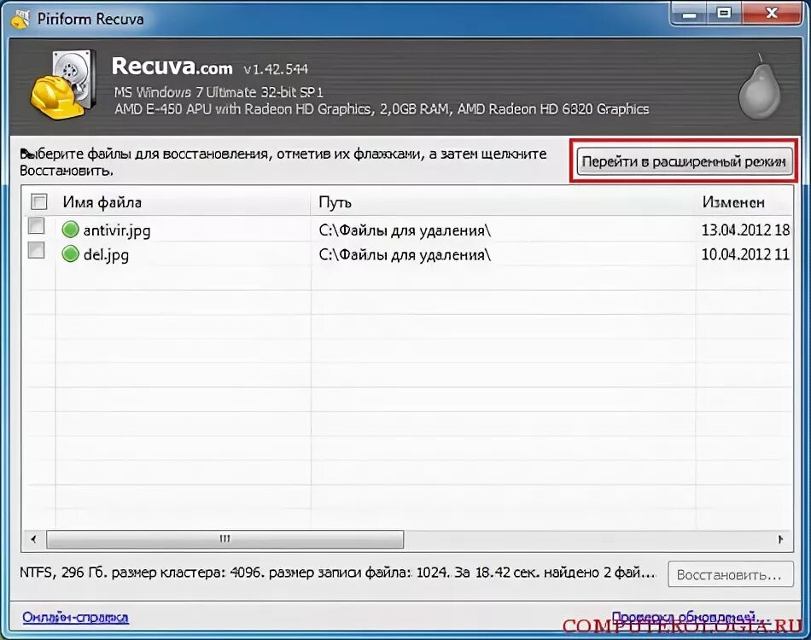The image size is (811, 640).
Task: Click the Piriform Recuva title bar icon
Action: click(20, 19)
